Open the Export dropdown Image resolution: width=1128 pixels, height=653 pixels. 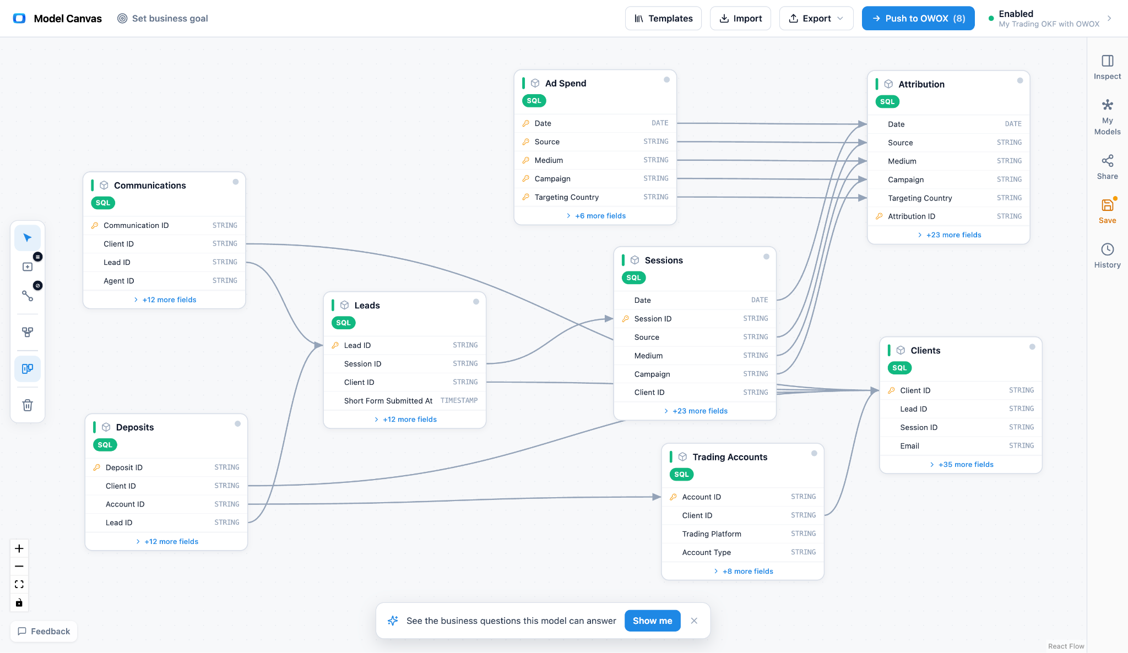816,18
